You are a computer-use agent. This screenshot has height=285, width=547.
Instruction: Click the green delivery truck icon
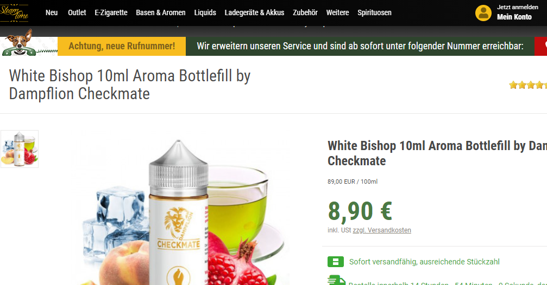[336, 281]
